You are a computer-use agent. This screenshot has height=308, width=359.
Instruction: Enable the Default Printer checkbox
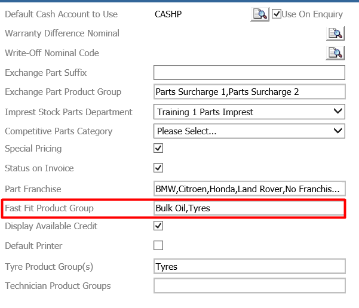coord(158,245)
